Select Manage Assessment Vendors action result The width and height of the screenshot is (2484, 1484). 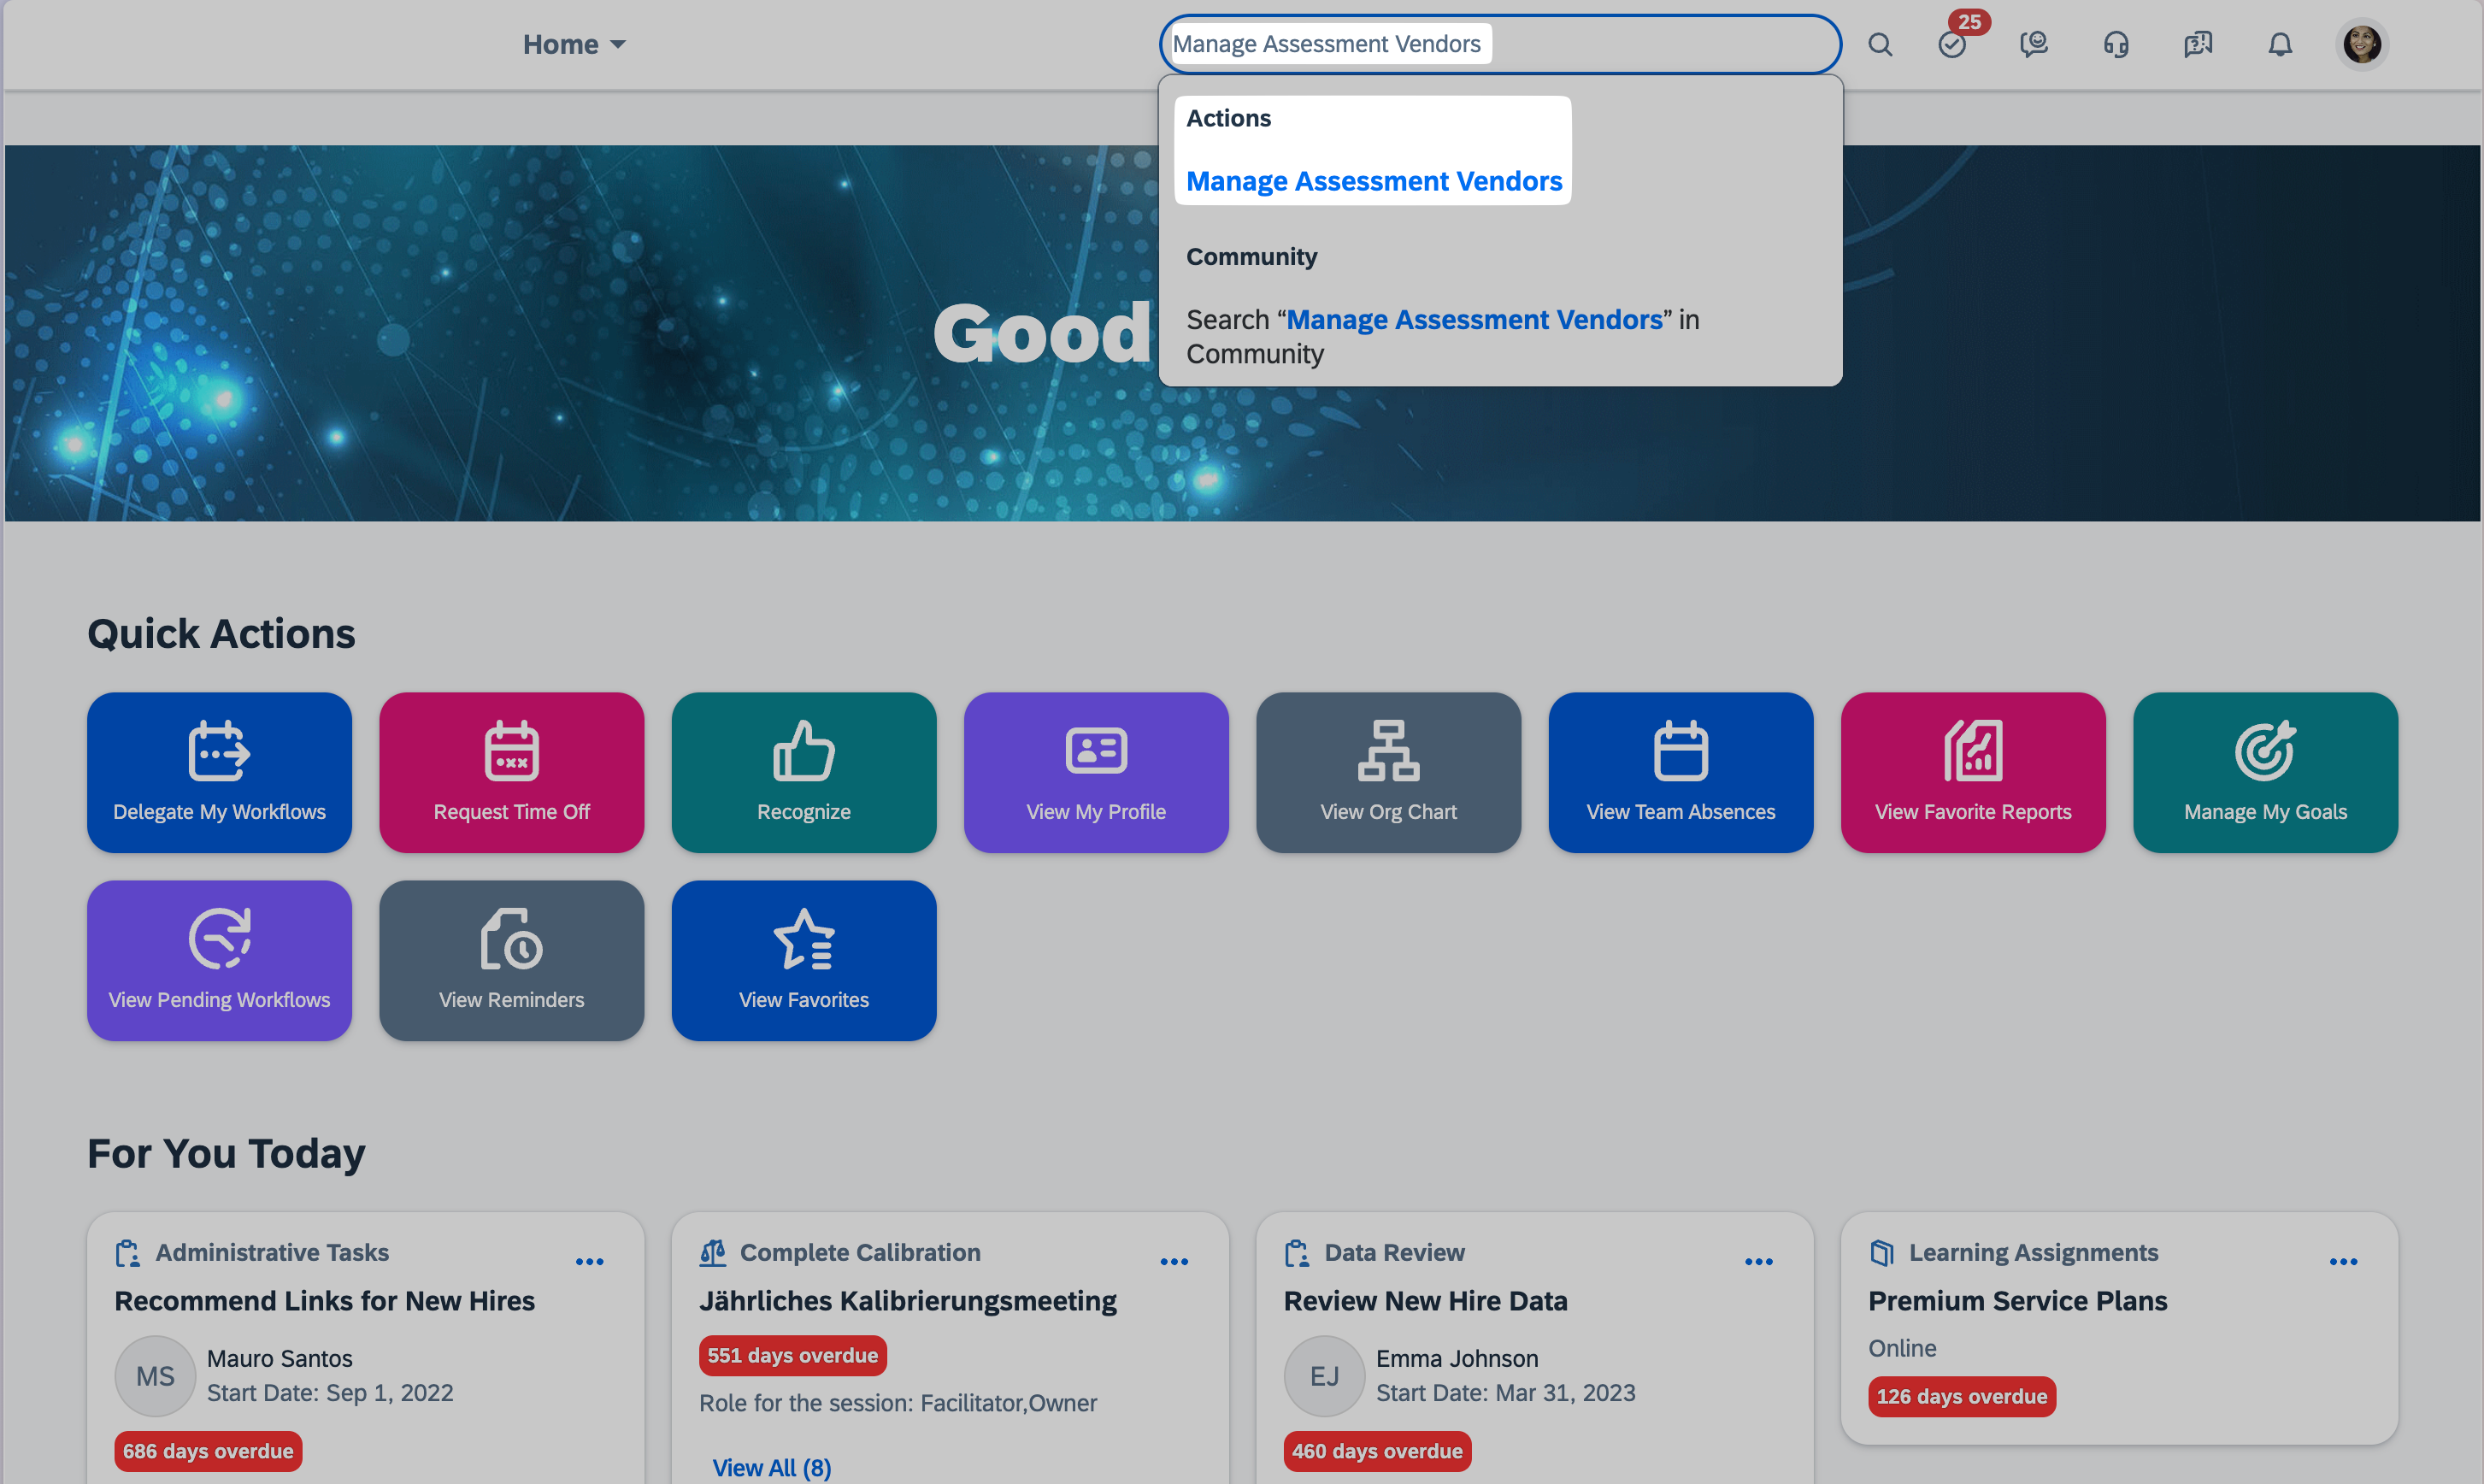(1373, 181)
